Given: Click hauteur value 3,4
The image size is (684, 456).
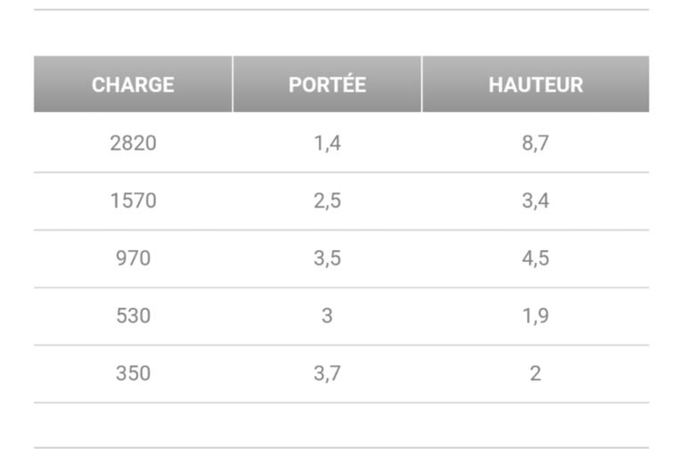Looking at the screenshot, I should click(535, 200).
